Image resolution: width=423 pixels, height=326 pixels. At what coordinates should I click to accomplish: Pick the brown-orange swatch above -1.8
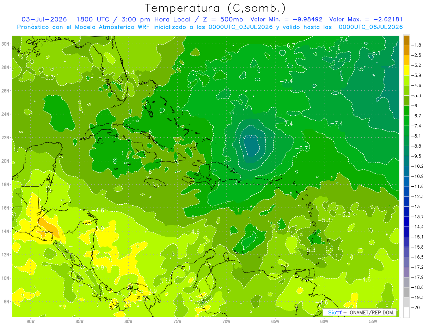click(x=406, y=40)
